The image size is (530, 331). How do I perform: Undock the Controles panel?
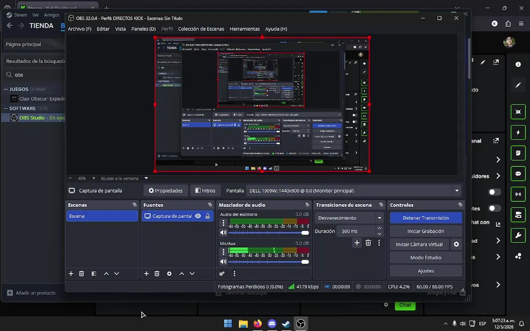[x=460, y=205]
